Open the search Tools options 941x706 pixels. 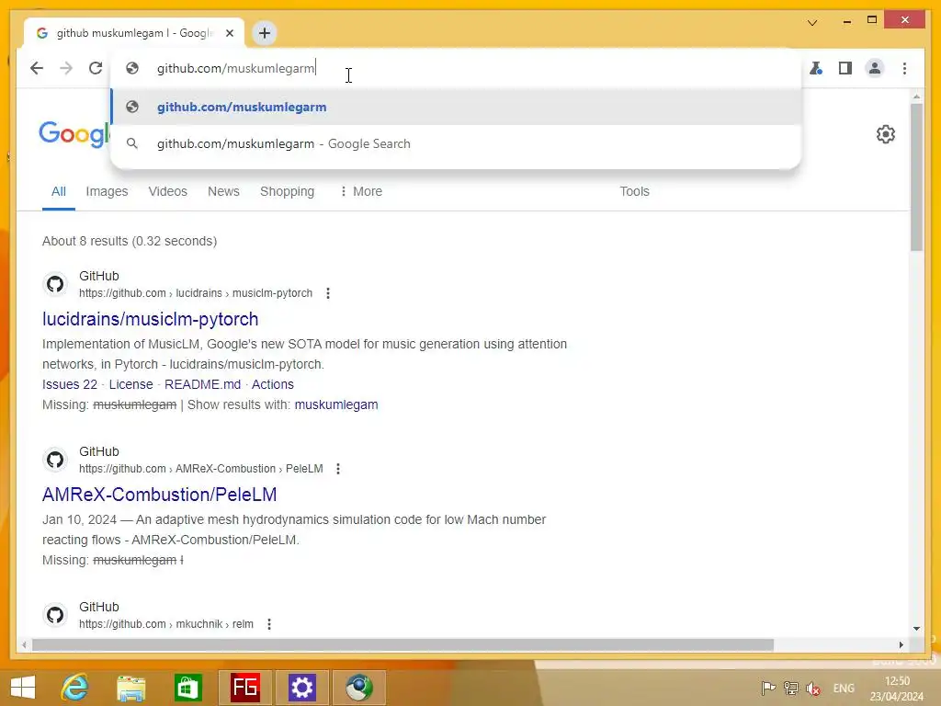634,191
